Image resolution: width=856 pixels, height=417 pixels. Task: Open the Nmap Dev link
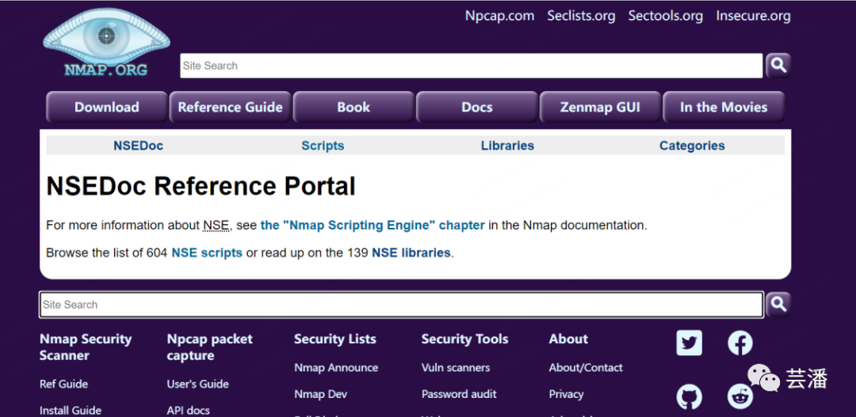coord(320,394)
